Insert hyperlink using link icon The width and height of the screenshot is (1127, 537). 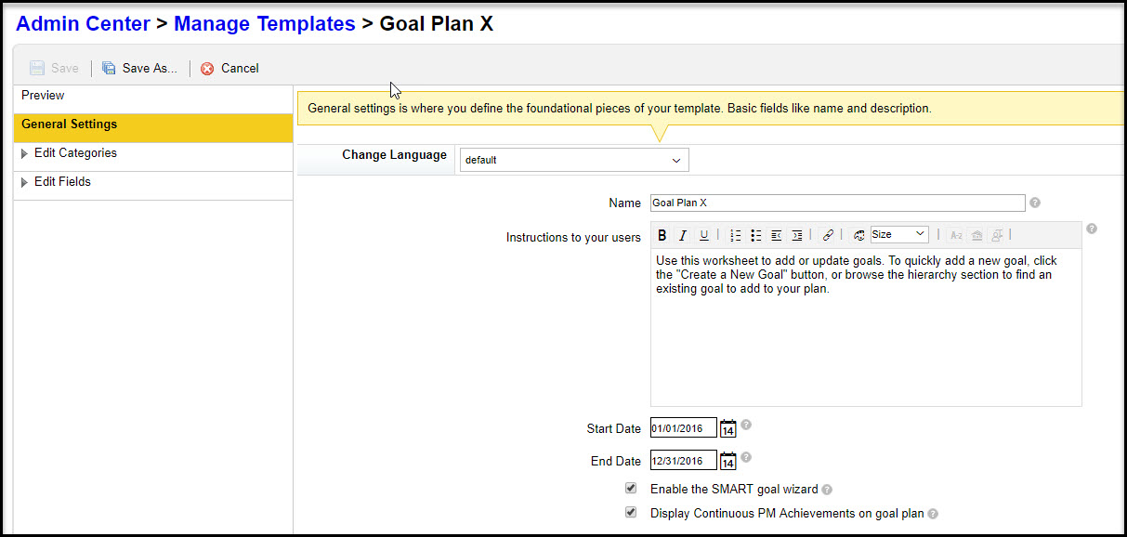(828, 235)
